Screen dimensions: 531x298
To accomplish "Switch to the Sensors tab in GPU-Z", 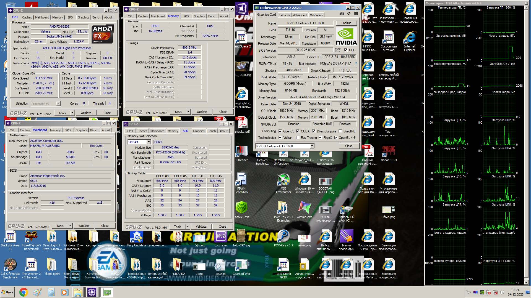I will click(284, 15).
